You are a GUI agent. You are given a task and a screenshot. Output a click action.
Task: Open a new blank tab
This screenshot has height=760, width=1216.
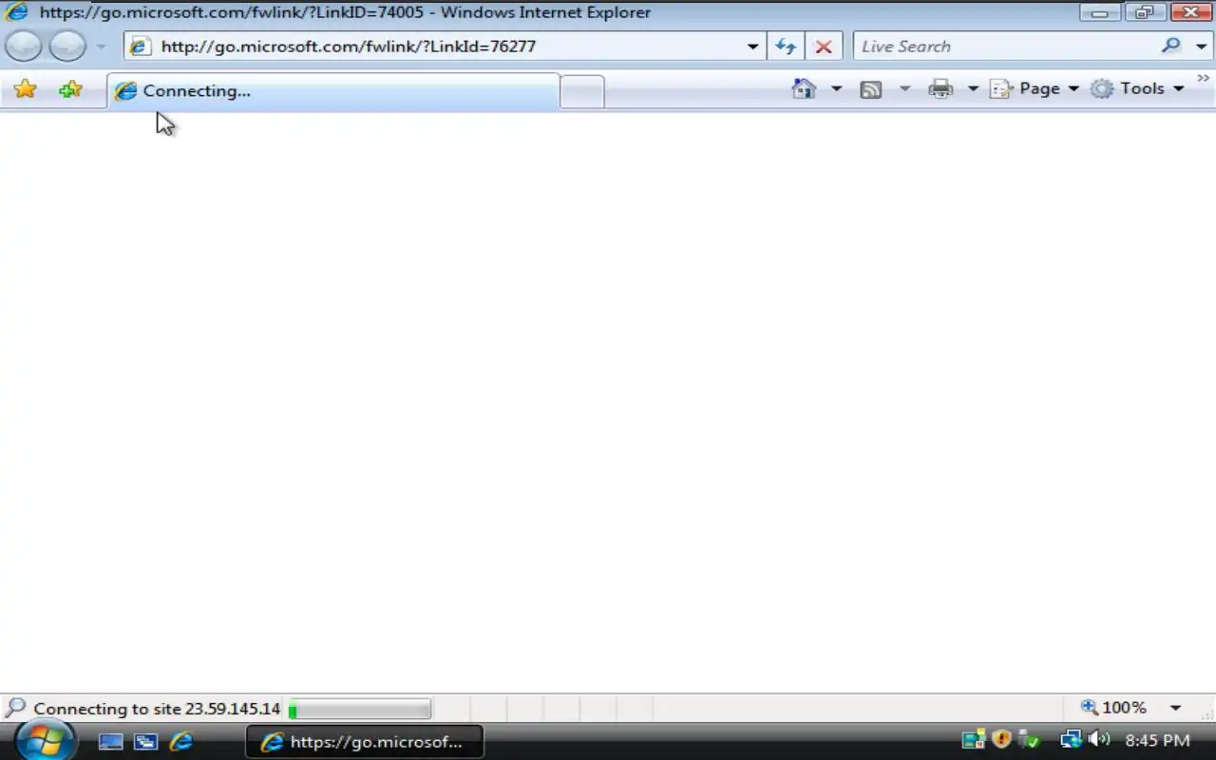(581, 91)
